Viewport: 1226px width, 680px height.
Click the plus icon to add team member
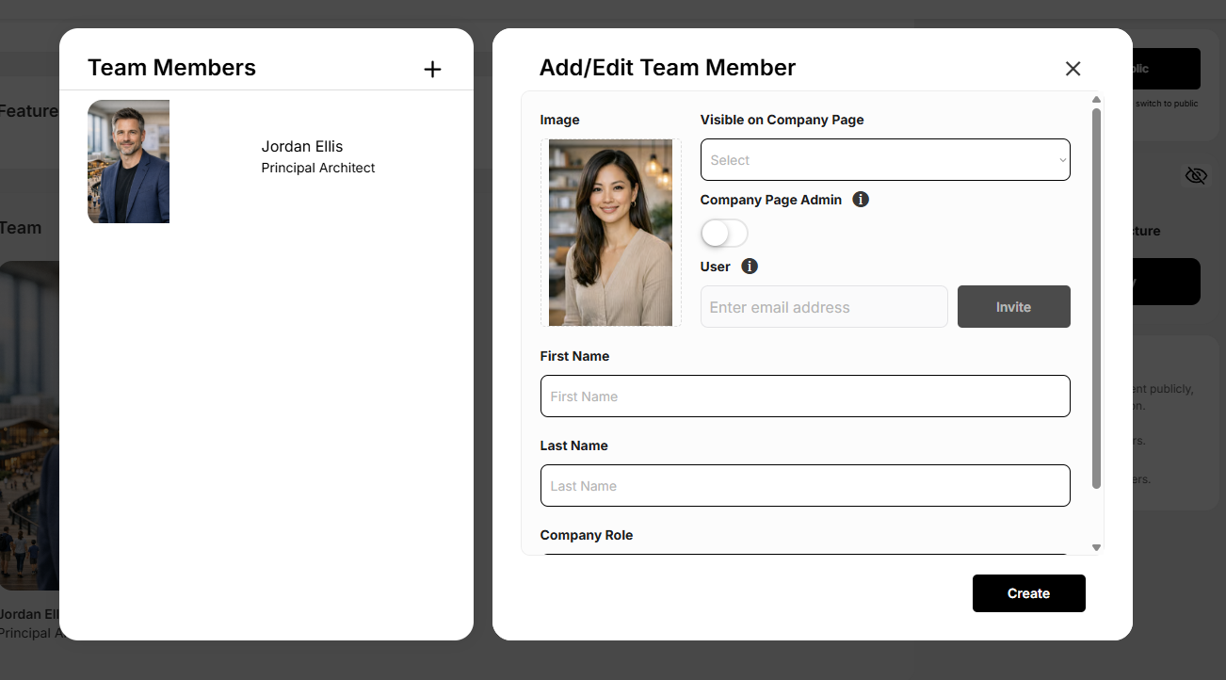(x=432, y=69)
